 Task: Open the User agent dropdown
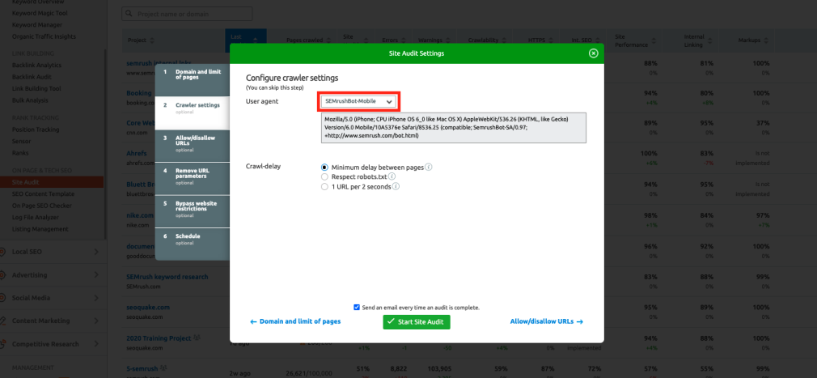click(359, 101)
